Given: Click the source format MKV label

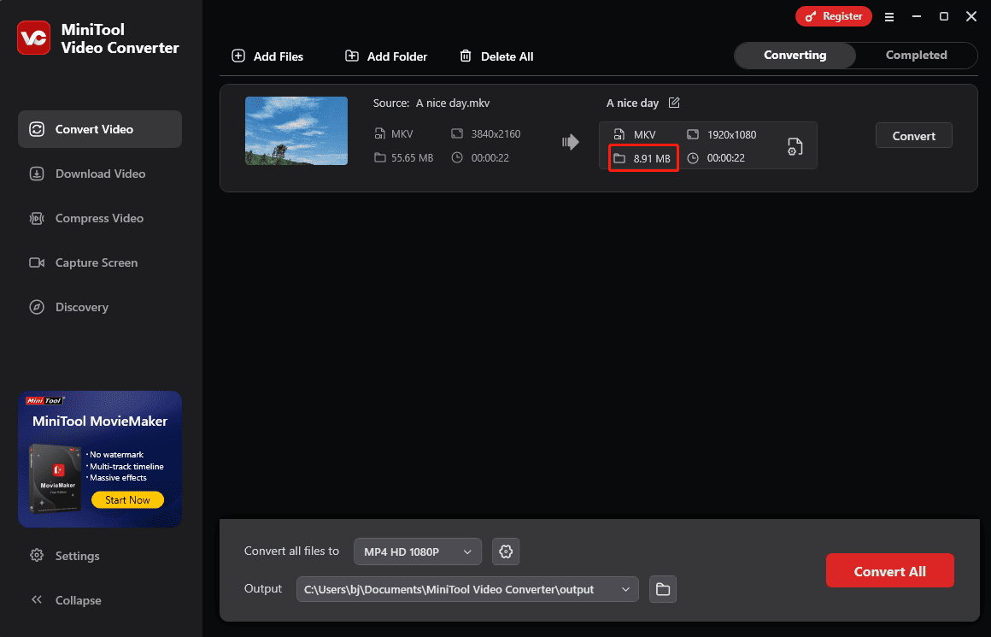Looking at the screenshot, I should [x=402, y=134].
